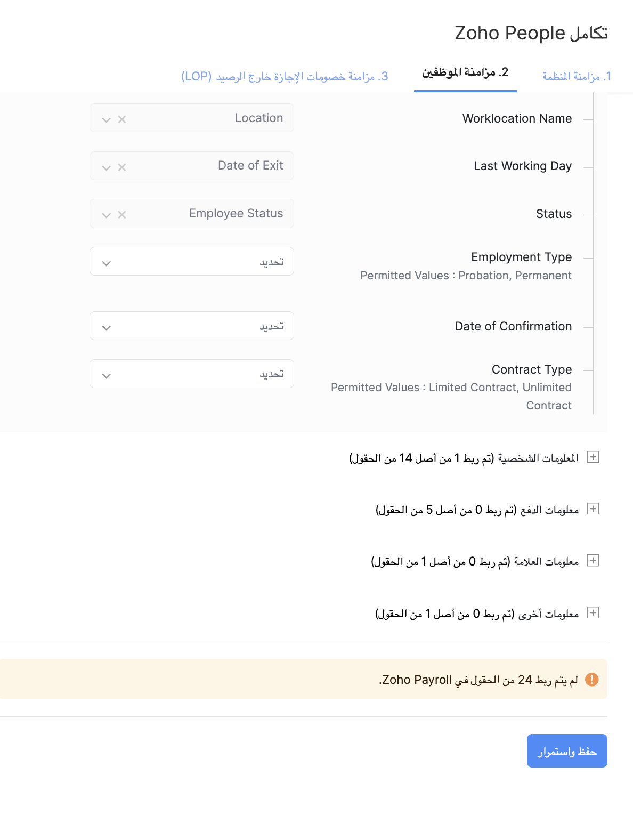Image resolution: width=633 pixels, height=823 pixels.
Task: Switch to the LOP sync tab
Action: pyautogui.click(x=285, y=76)
